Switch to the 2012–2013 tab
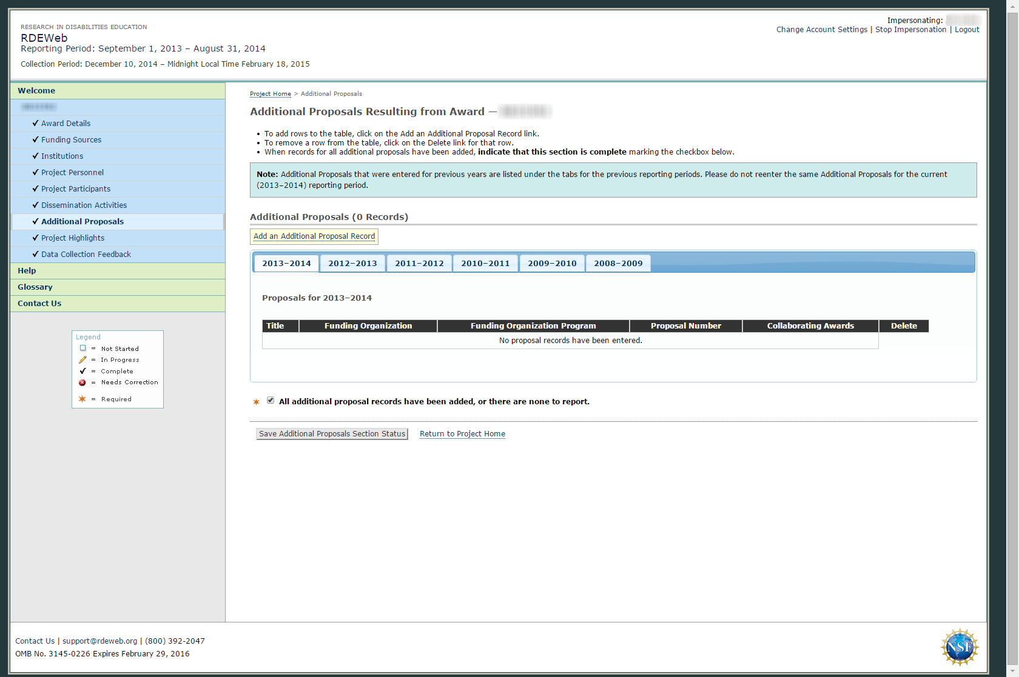 point(352,264)
